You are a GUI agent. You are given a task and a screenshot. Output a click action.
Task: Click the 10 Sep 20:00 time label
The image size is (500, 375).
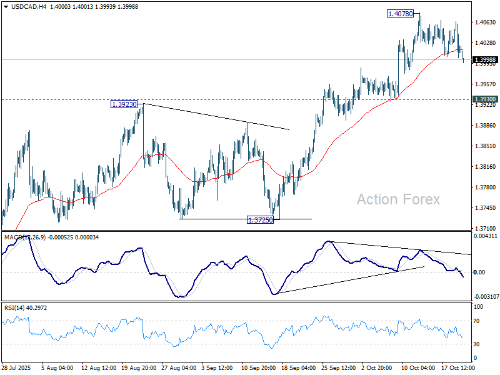[259, 368]
